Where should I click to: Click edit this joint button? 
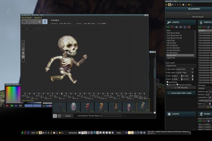click(181, 88)
